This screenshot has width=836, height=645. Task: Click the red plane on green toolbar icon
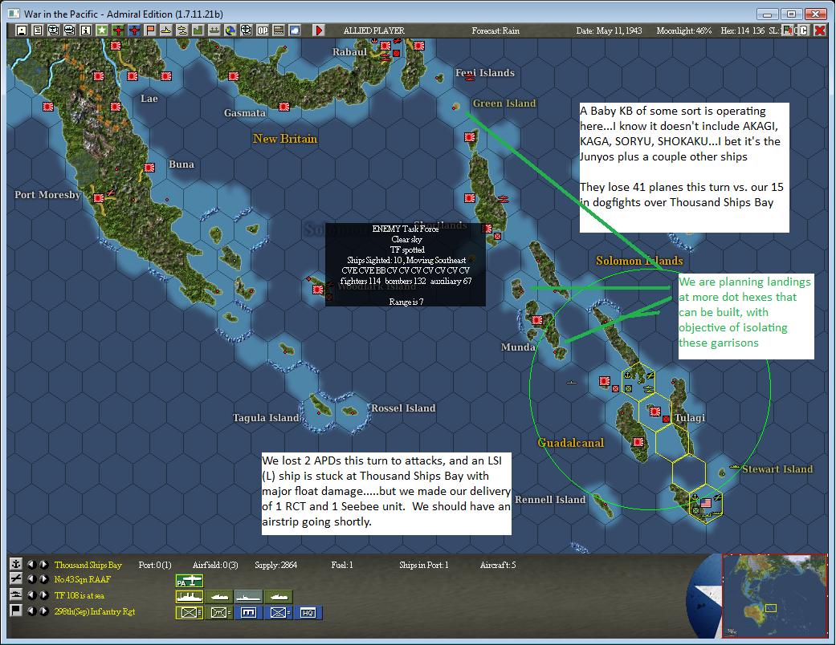point(118,30)
